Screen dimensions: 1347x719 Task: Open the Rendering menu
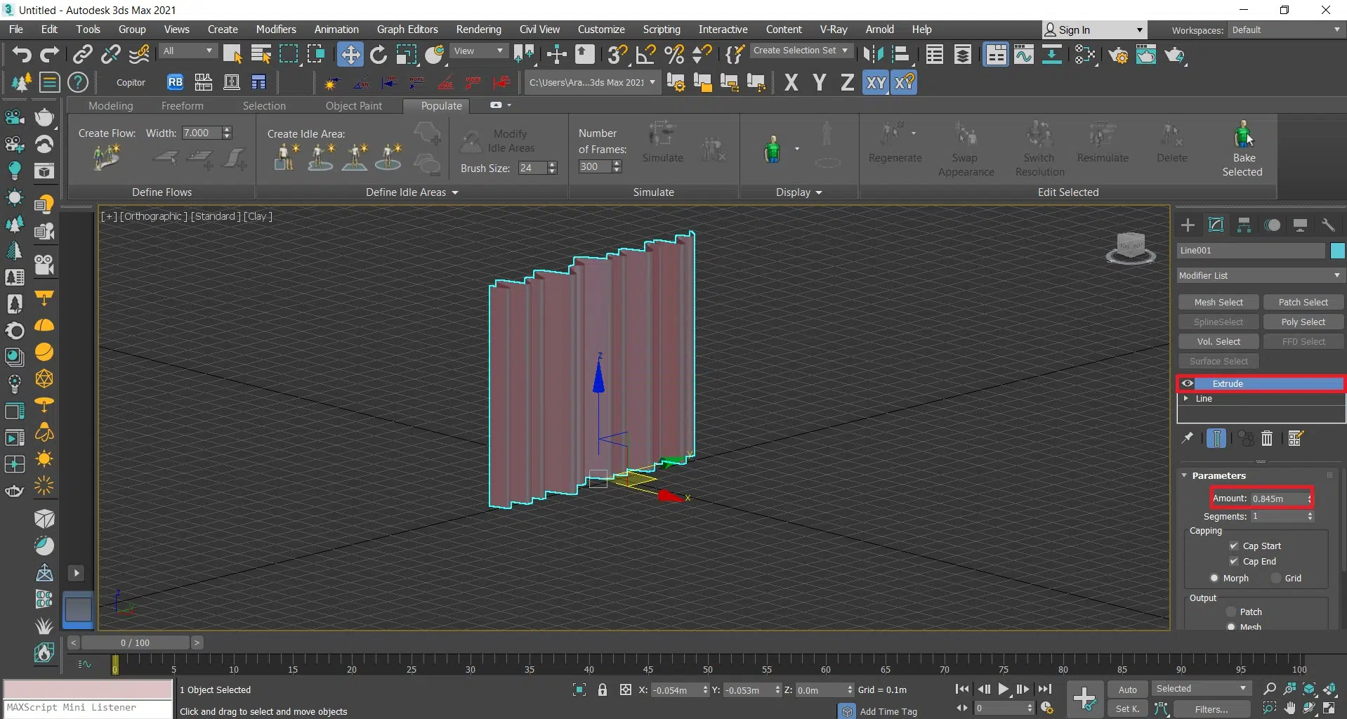click(478, 29)
